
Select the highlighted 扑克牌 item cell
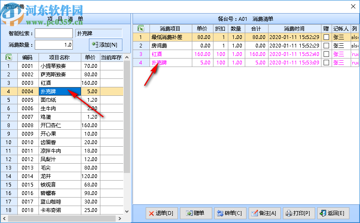[x=60, y=92]
